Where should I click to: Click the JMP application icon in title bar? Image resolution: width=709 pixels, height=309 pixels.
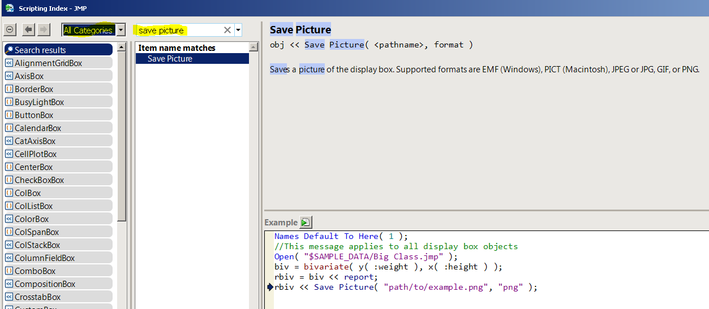9,8
